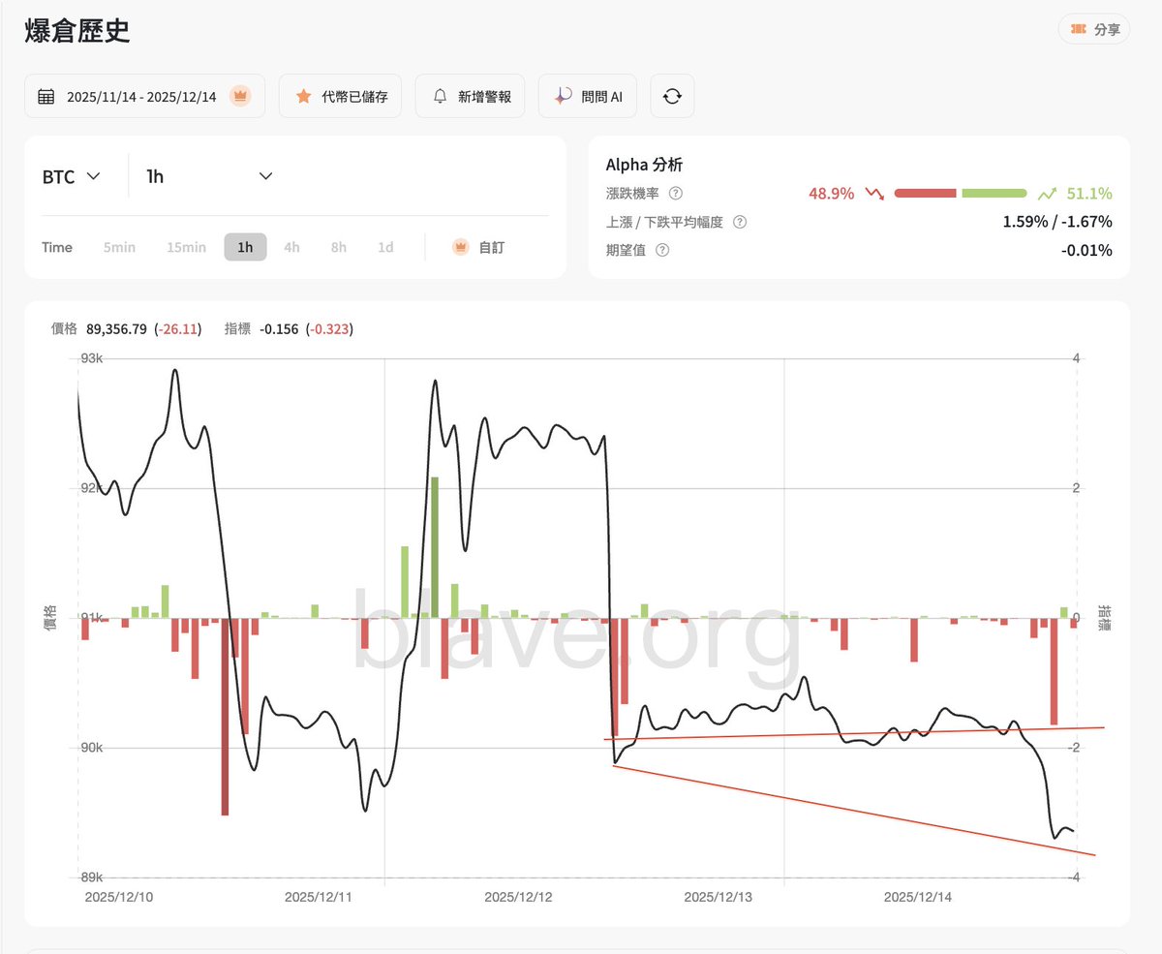Choose the 8h interval tab

pos(338,247)
